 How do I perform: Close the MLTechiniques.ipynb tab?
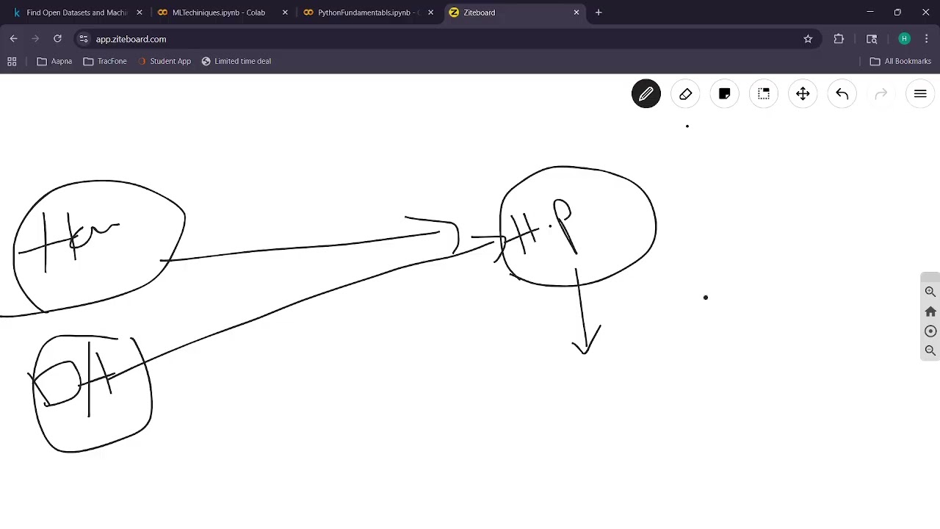(x=285, y=12)
